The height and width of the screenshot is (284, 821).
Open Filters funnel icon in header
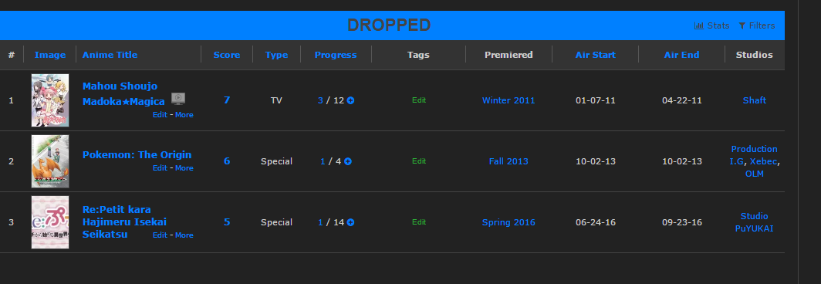[x=742, y=25]
